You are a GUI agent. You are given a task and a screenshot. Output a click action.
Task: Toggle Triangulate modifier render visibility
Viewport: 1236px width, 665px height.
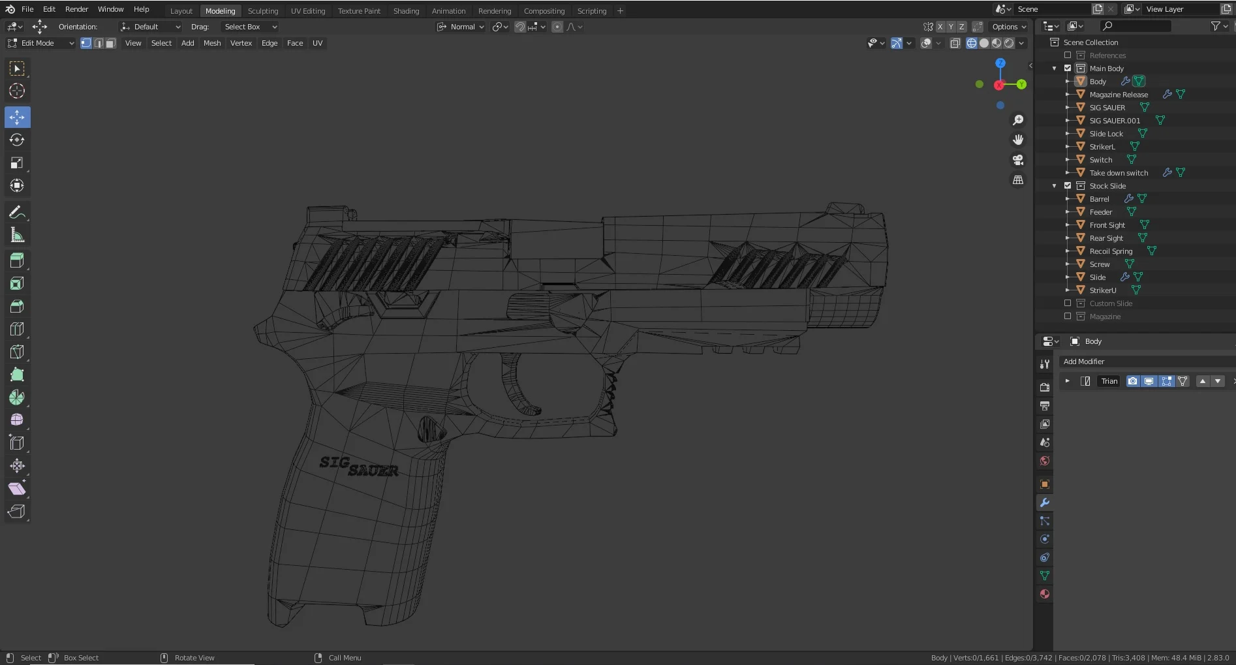point(1133,381)
